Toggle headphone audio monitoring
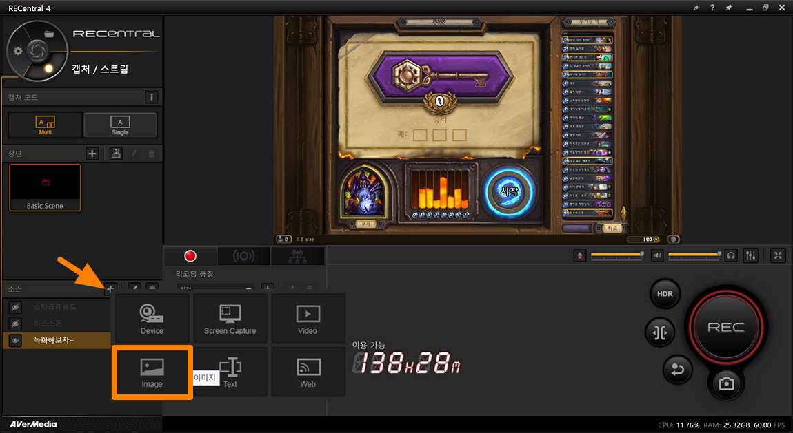The width and height of the screenshot is (793, 433). point(731,255)
